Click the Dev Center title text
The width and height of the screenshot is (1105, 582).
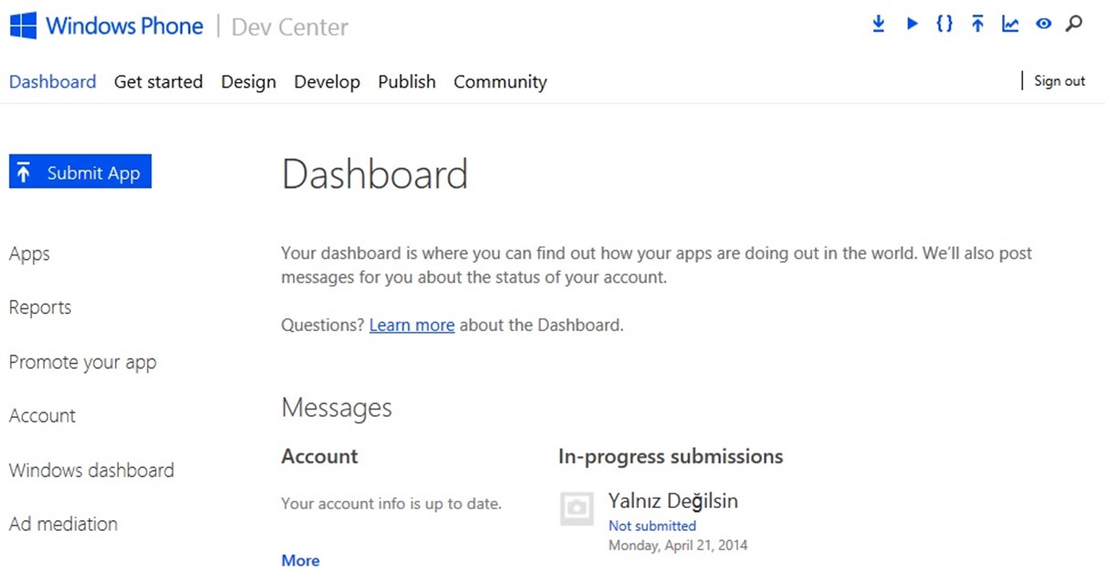pyautogui.click(x=289, y=26)
